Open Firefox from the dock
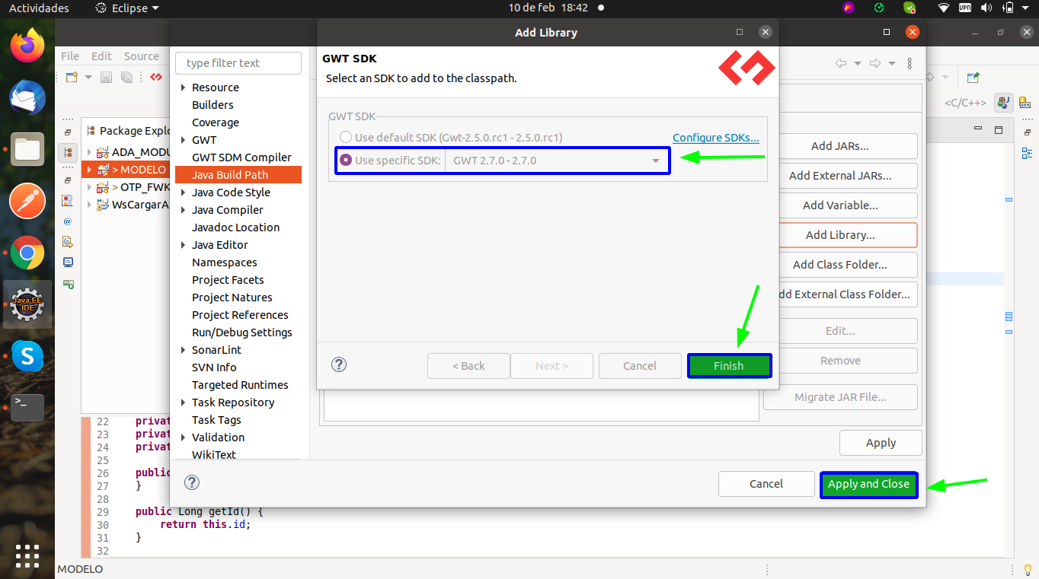 tap(27, 46)
